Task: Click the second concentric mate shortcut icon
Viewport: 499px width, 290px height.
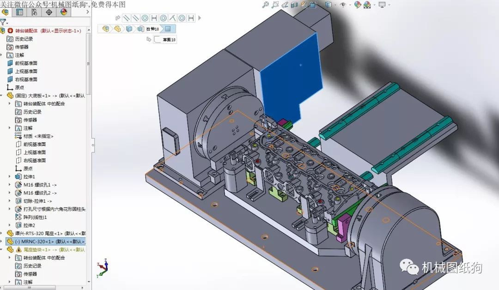Action: click(x=163, y=18)
